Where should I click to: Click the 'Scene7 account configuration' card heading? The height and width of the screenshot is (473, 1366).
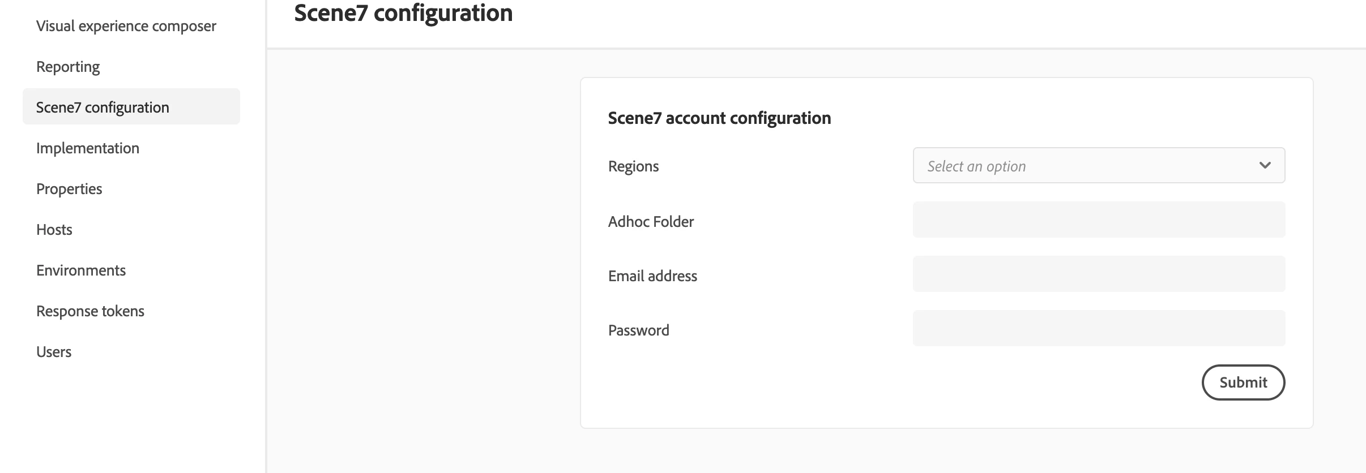719,118
